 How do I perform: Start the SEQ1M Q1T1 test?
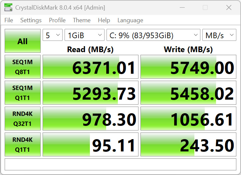click(23, 93)
